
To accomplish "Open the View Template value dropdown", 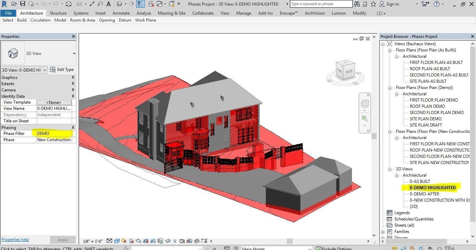I will tap(54, 102).
